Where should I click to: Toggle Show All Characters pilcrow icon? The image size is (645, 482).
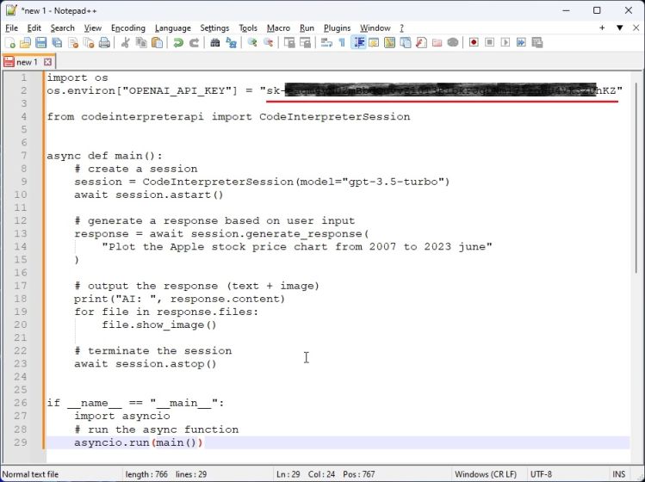click(342, 43)
